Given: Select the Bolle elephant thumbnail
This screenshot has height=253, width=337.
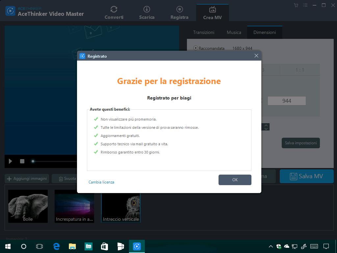Looking at the screenshot, I should point(28,206).
